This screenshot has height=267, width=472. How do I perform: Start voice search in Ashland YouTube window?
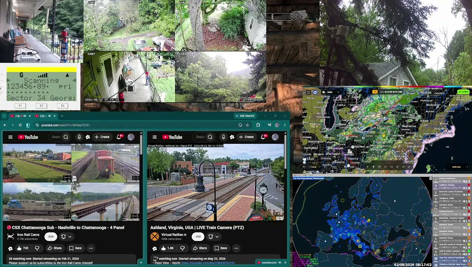point(223,137)
